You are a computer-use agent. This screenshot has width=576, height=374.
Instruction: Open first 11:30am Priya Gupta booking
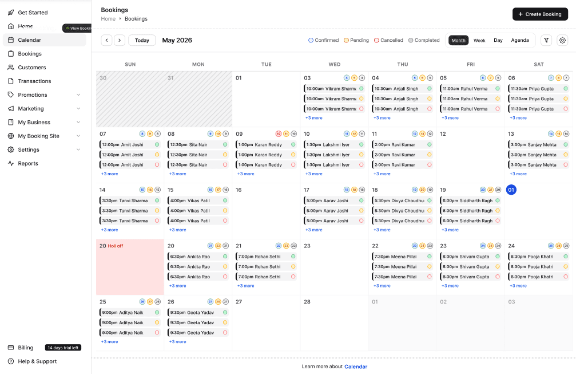(x=538, y=89)
